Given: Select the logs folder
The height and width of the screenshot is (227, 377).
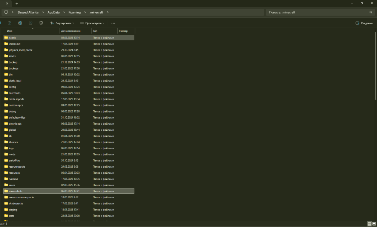Looking at the screenshot, I should point(69,148).
